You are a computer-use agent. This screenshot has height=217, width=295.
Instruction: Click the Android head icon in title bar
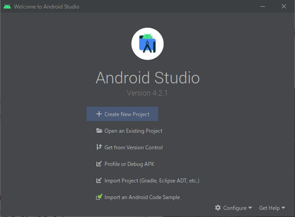click(x=7, y=7)
